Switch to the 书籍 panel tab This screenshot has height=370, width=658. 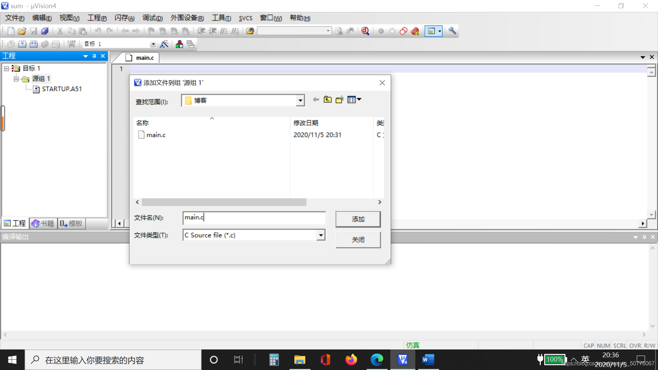(43, 223)
